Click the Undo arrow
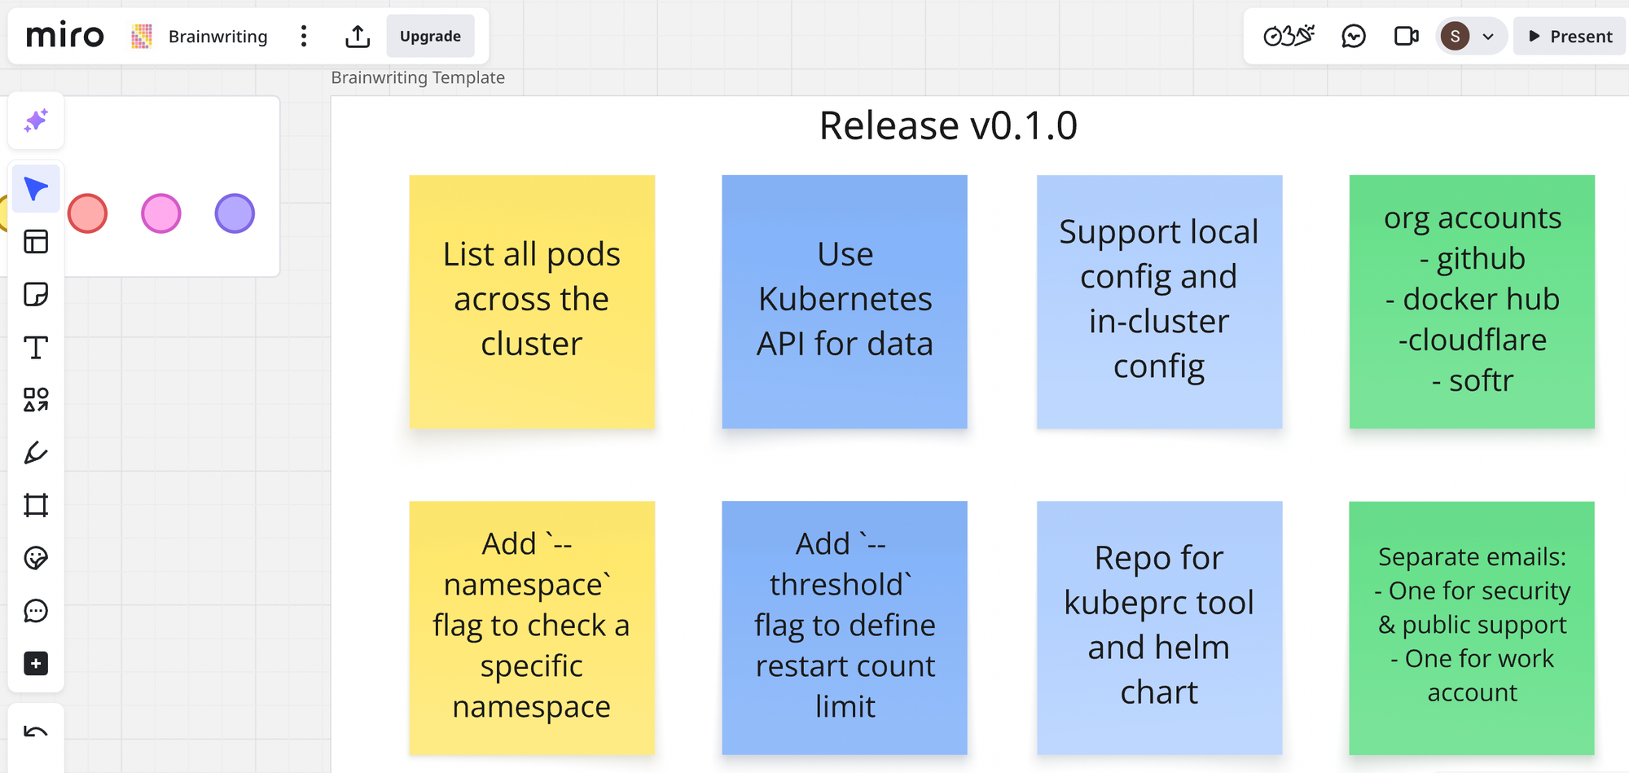The height and width of the screenshot is (773, 1629). coord(36,731)
